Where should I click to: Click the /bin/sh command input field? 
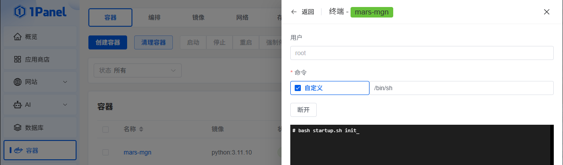click(461, 88)
